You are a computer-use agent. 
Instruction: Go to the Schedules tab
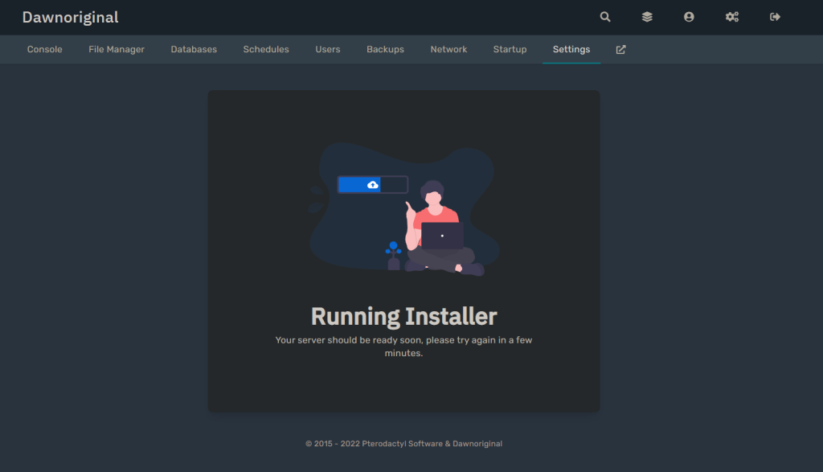coord(266,49)
